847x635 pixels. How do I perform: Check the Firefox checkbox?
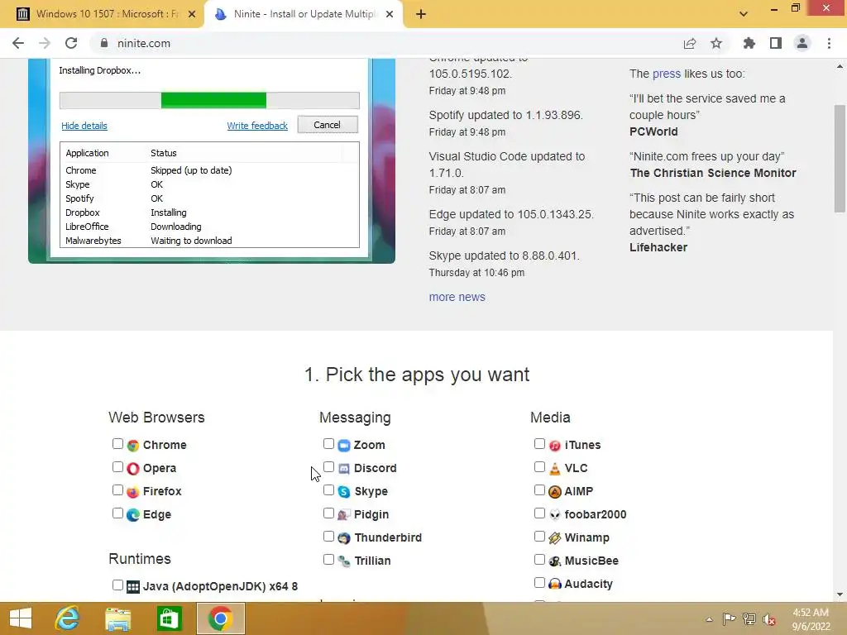pyautogui.click(x=117, y=490)
